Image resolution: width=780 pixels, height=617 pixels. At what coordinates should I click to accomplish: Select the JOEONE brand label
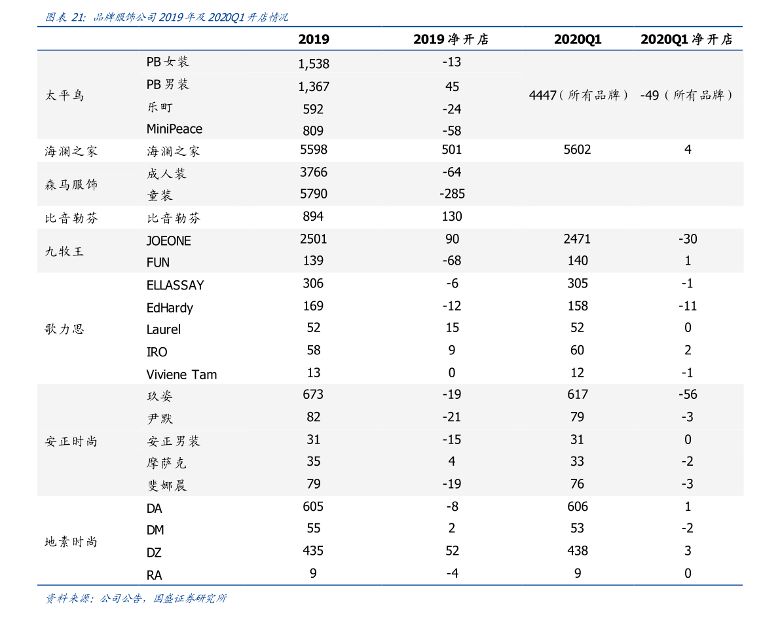168,241
